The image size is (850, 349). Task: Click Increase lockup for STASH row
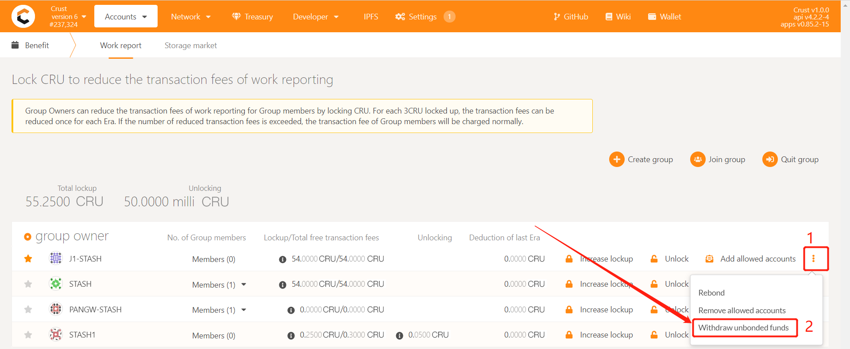pos(599,284)
